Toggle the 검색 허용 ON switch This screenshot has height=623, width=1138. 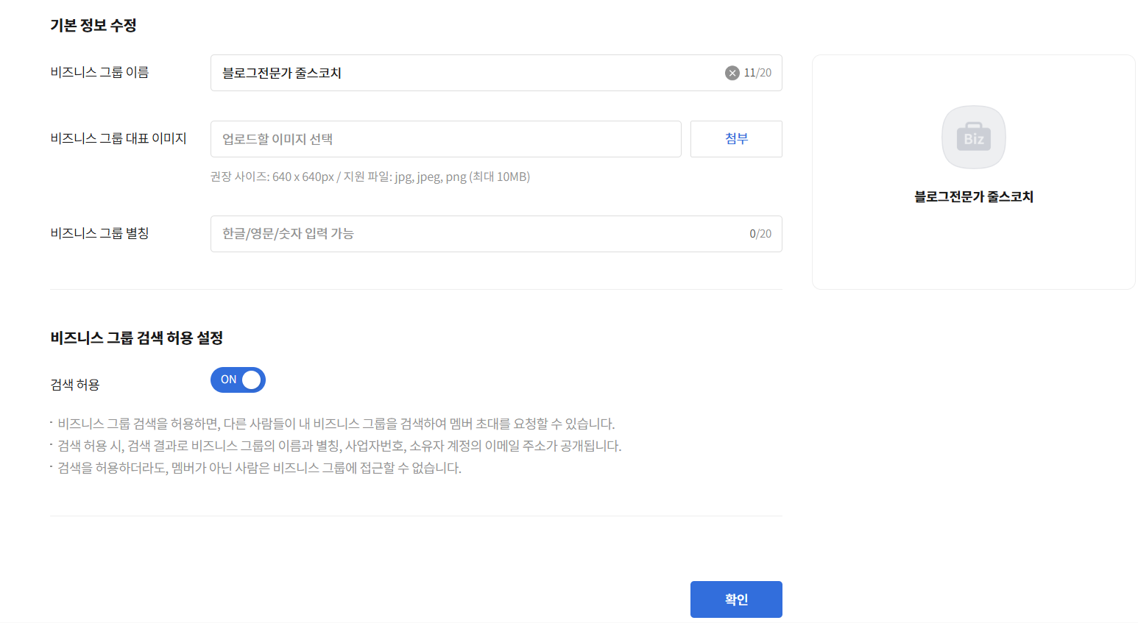tap(238, 380)
